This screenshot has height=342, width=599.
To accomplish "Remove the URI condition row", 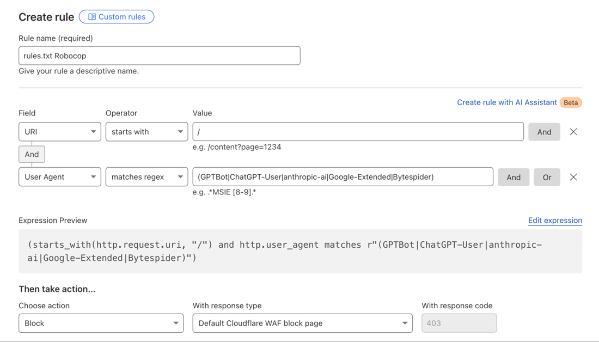I will pos(573,132).
